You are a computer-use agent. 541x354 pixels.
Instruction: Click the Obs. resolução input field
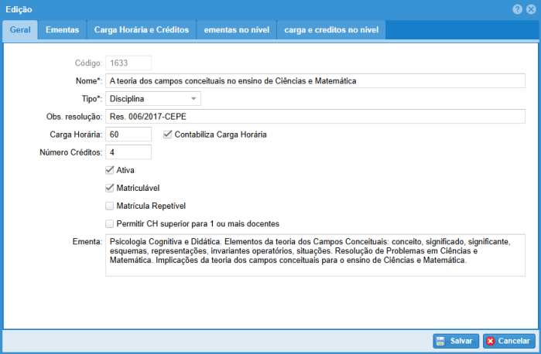pyautogui.click(x=315, y=116)
